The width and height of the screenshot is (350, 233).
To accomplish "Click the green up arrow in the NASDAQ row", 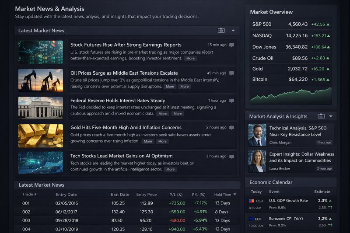I will click(x=329, y=36).
